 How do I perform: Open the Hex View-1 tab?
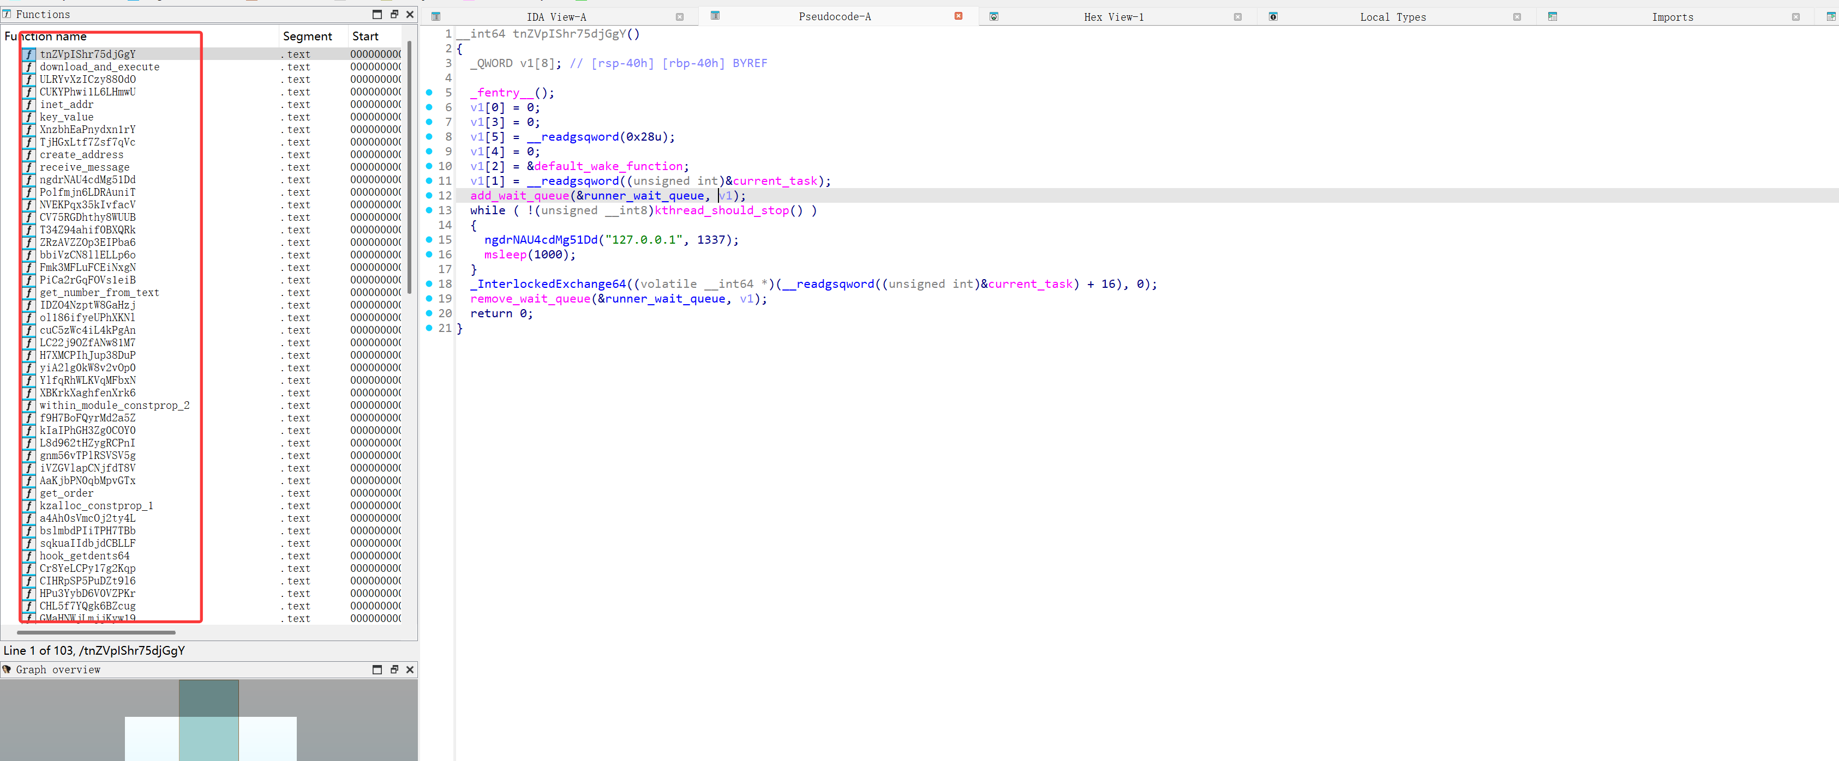(x=1113, y=17)
